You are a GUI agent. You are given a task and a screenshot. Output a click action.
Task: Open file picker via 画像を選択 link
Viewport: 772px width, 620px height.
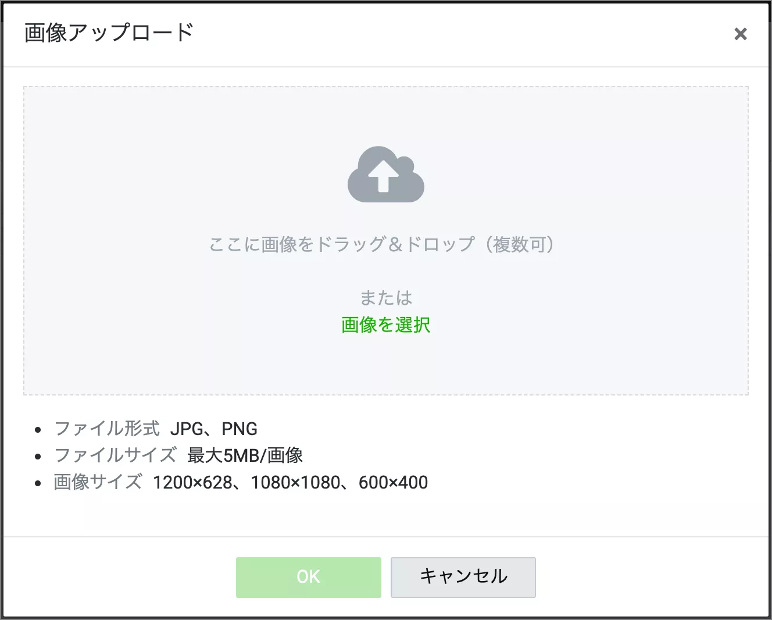pos(385,325)
